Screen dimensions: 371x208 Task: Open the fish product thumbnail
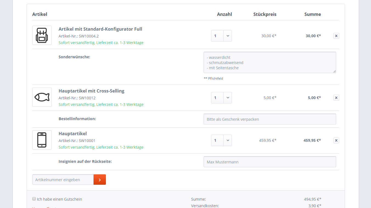42,97
